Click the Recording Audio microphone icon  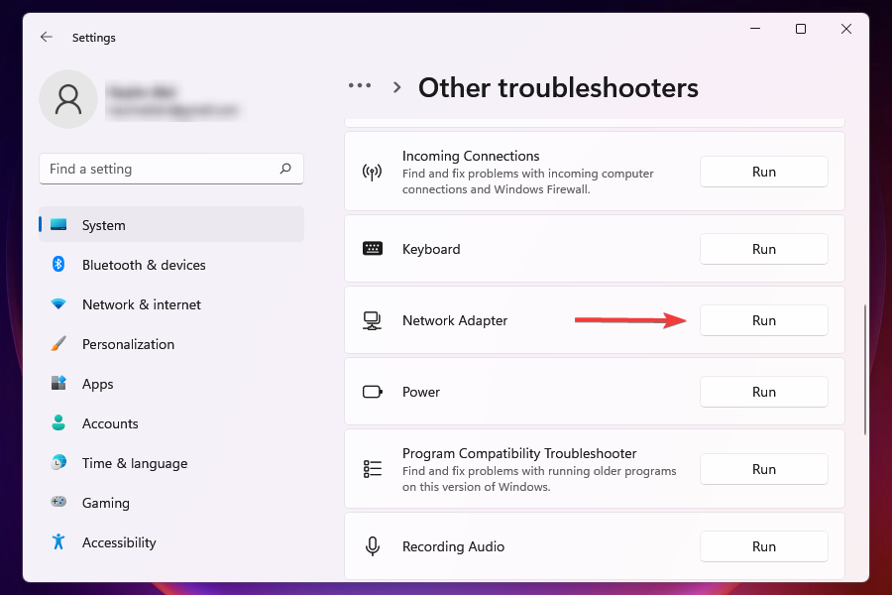click(373, 546)
